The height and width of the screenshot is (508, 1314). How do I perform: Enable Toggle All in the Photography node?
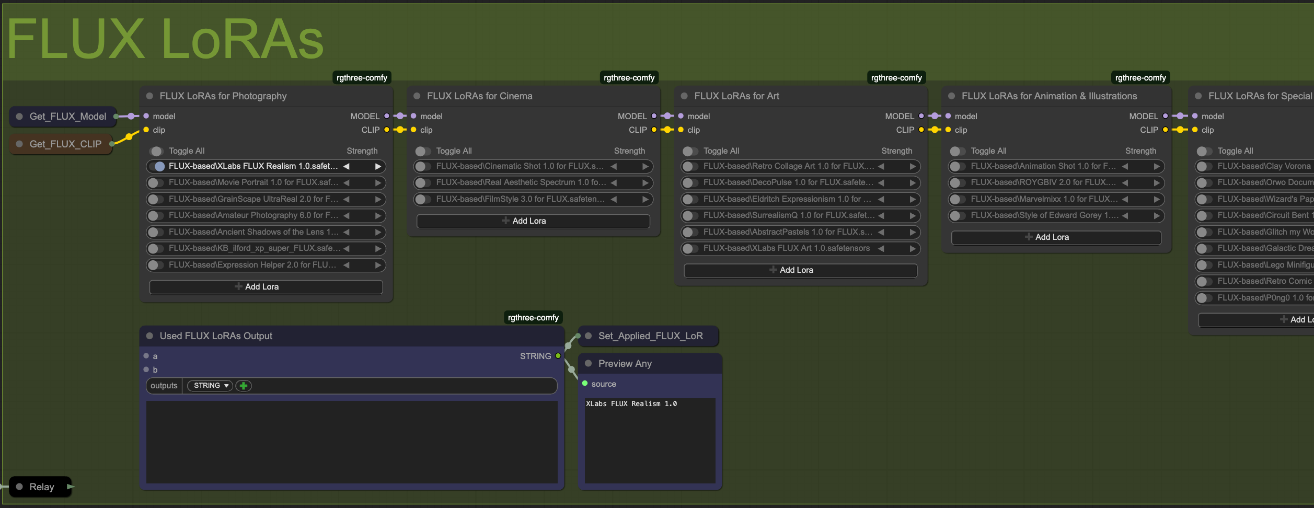tap(156, 151)
